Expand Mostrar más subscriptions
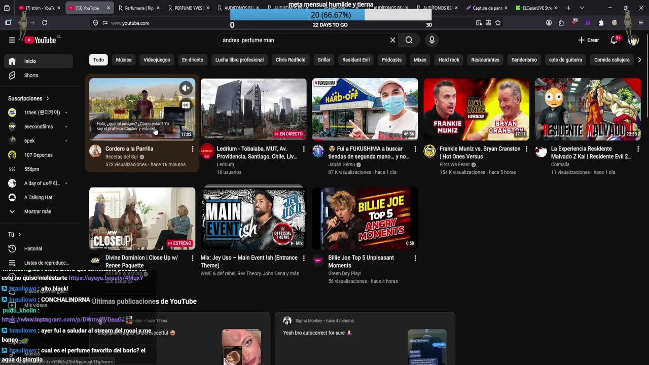This screenshot has width=649, height=365. click(x=39, y=211)
